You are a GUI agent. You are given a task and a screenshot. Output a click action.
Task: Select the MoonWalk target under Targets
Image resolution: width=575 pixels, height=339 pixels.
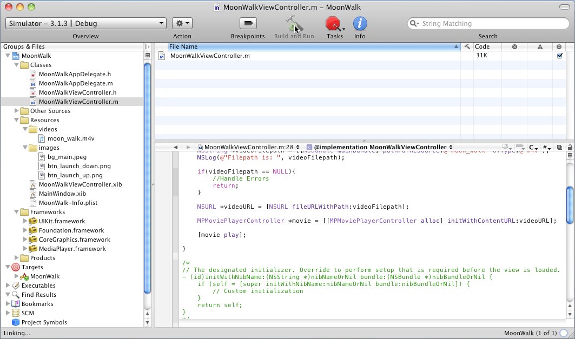click(x=45, y=276)
